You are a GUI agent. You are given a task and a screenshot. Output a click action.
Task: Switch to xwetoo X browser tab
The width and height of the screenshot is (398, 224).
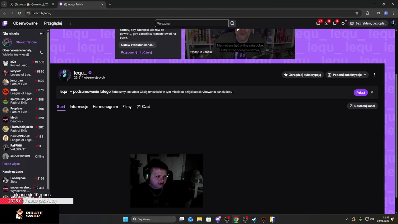(31, 4)
